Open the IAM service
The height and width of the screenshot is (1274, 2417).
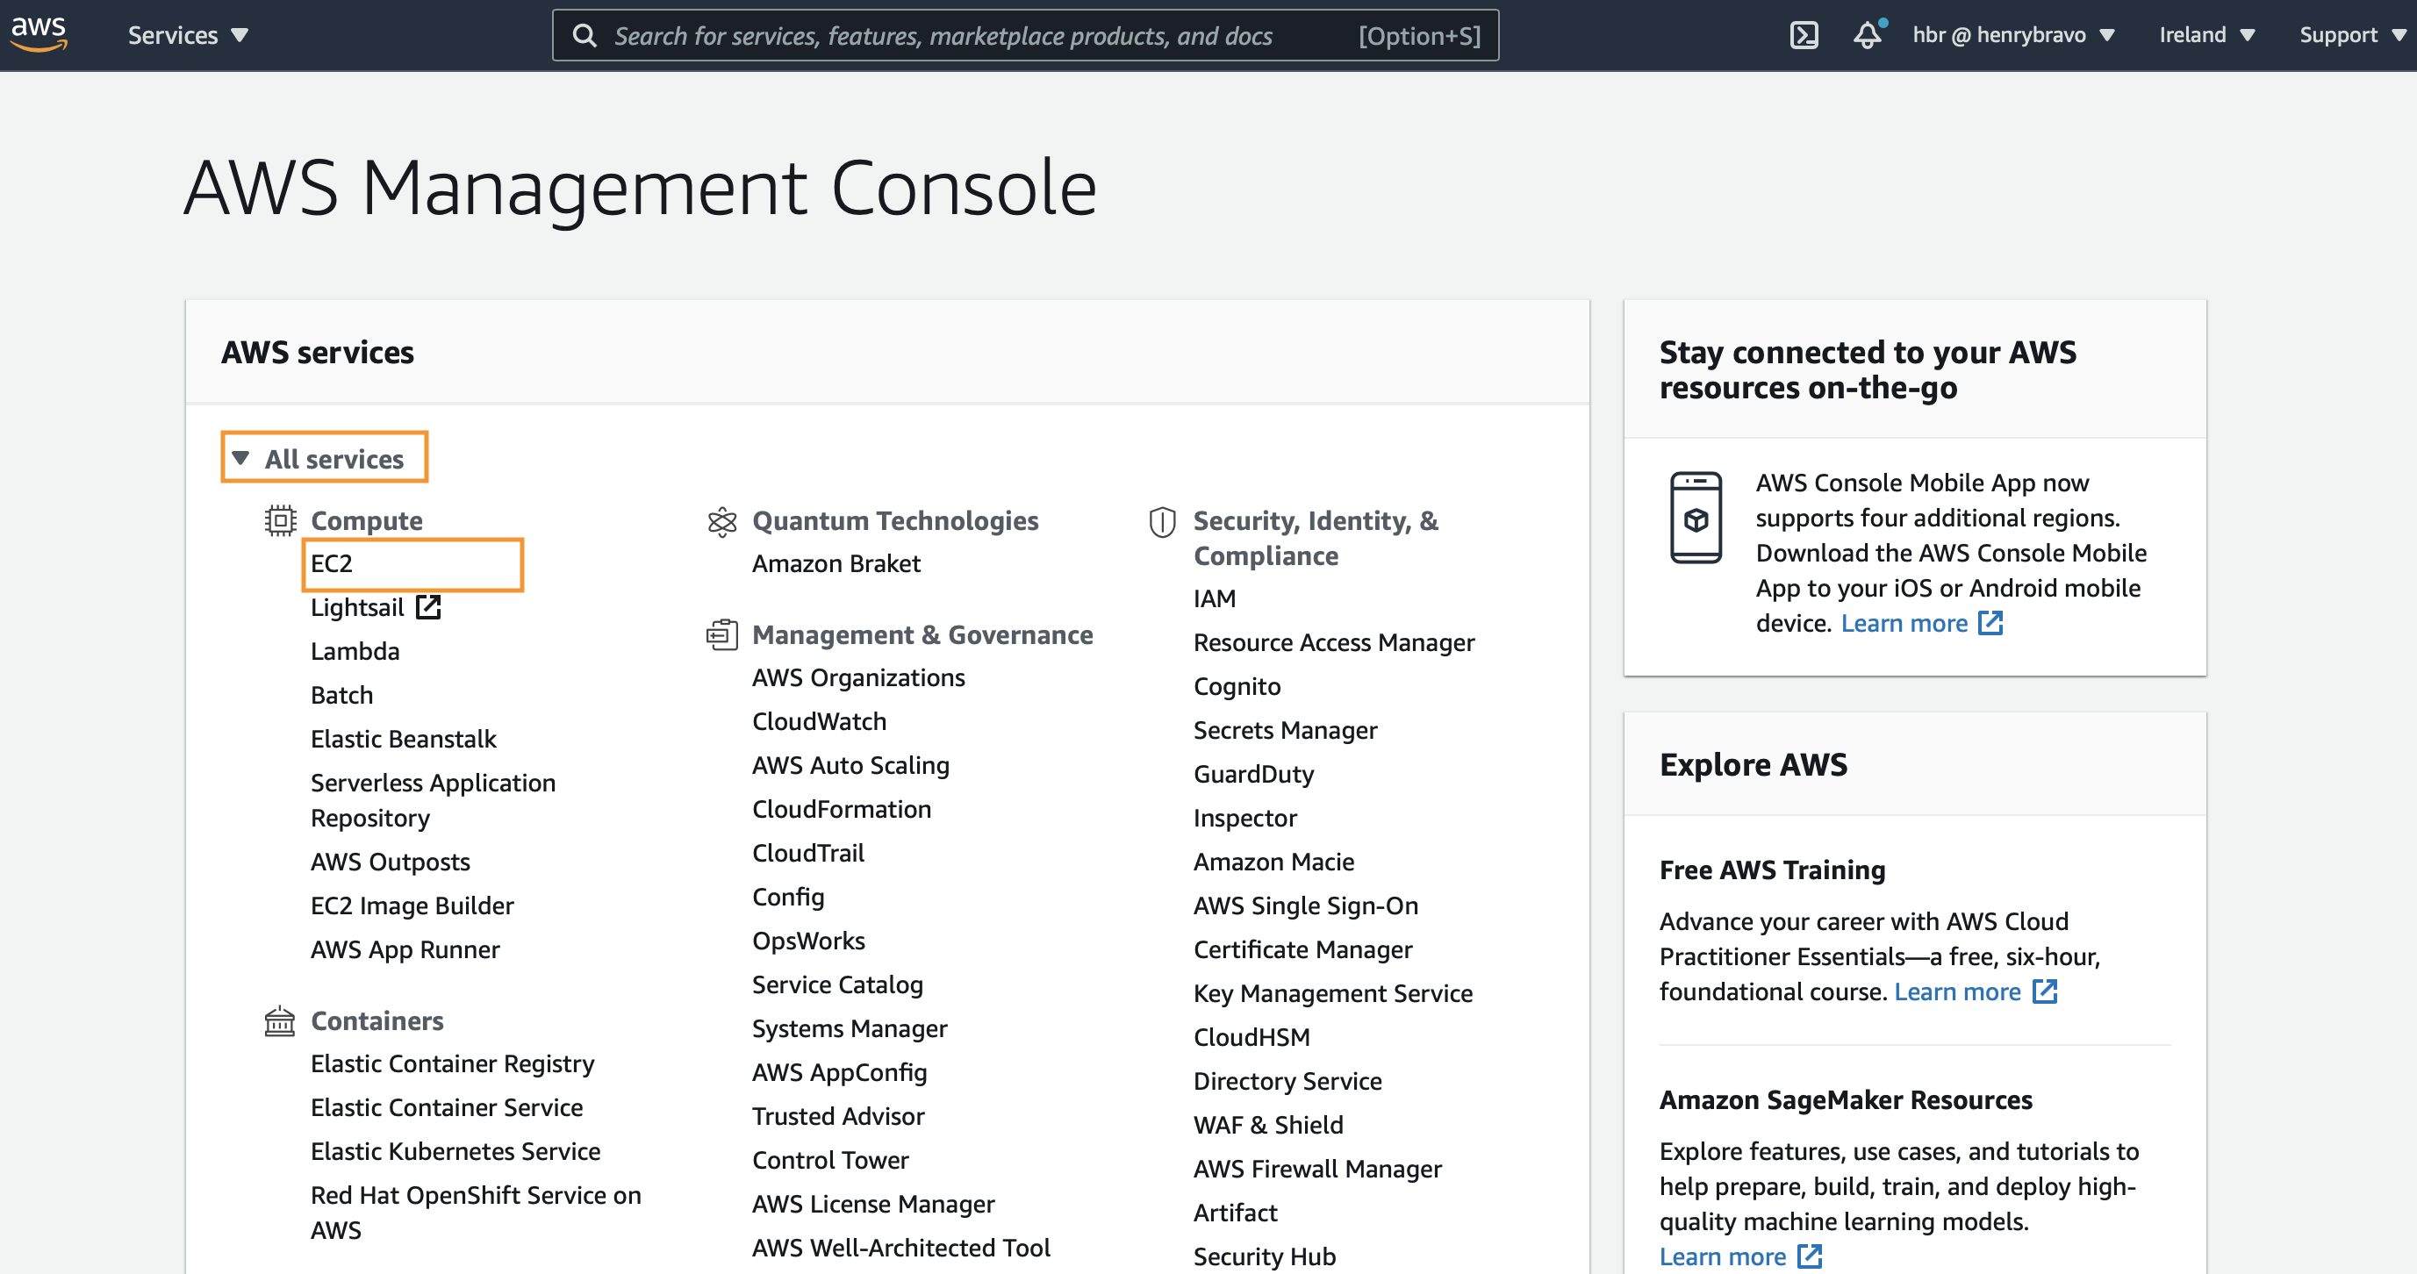[x=1214, y=598]
